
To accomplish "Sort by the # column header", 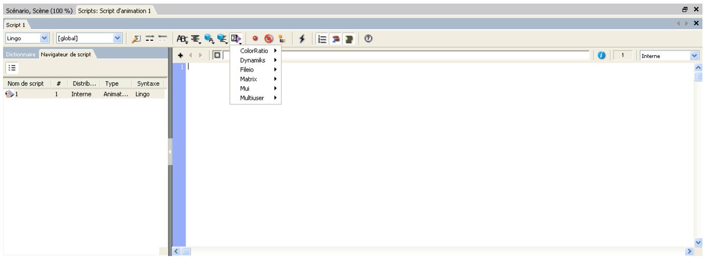I will (x=59, y=83).
